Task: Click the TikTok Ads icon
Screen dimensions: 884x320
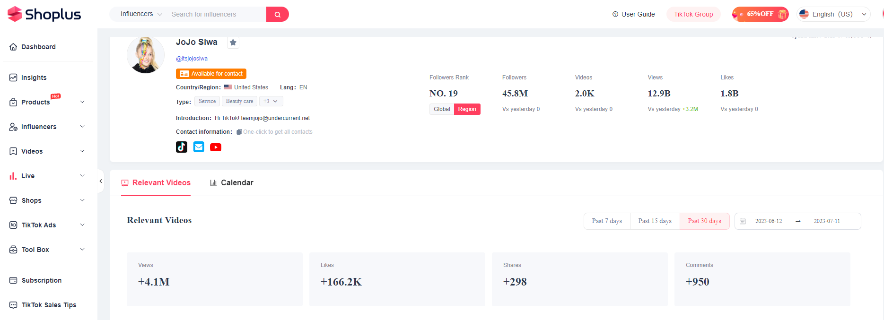Action: tap(13, 225)
